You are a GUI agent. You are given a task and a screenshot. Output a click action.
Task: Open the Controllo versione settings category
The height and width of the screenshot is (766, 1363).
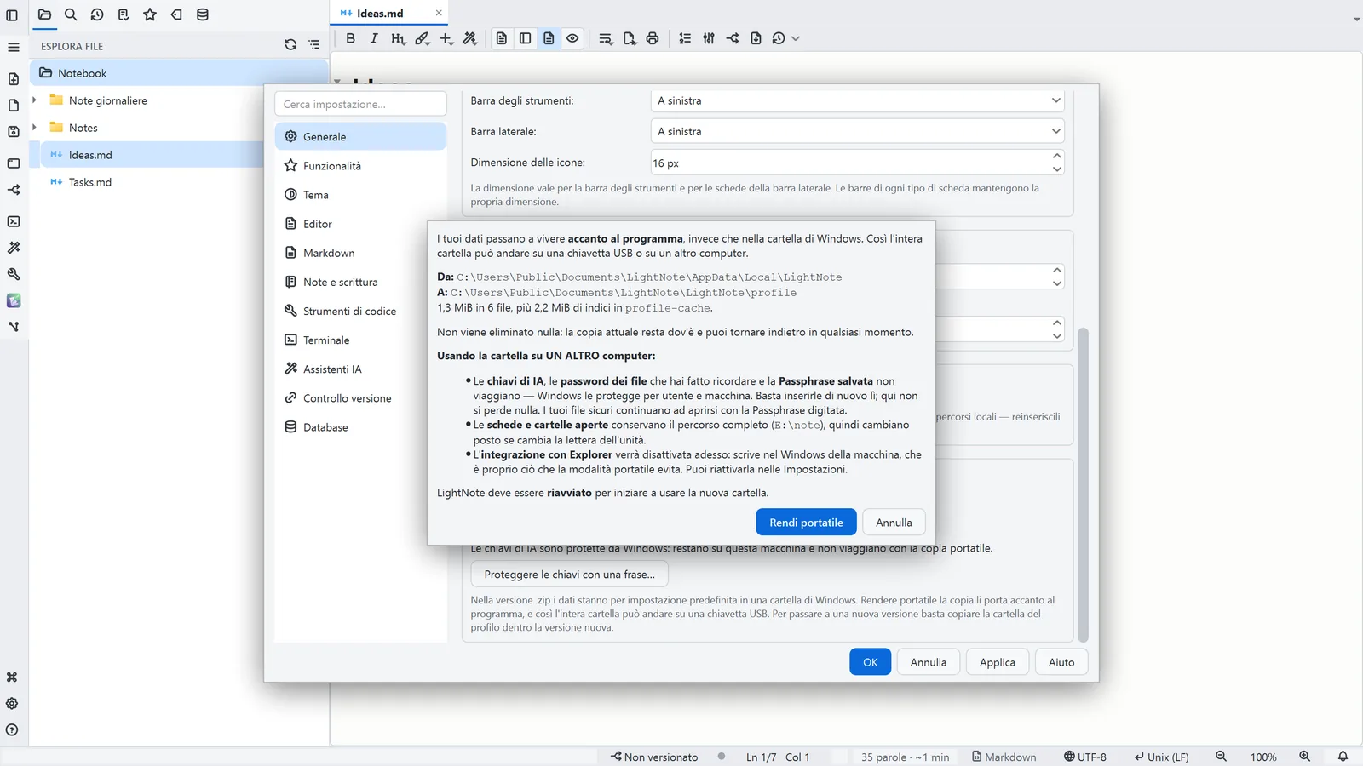[x=360, y=398]
